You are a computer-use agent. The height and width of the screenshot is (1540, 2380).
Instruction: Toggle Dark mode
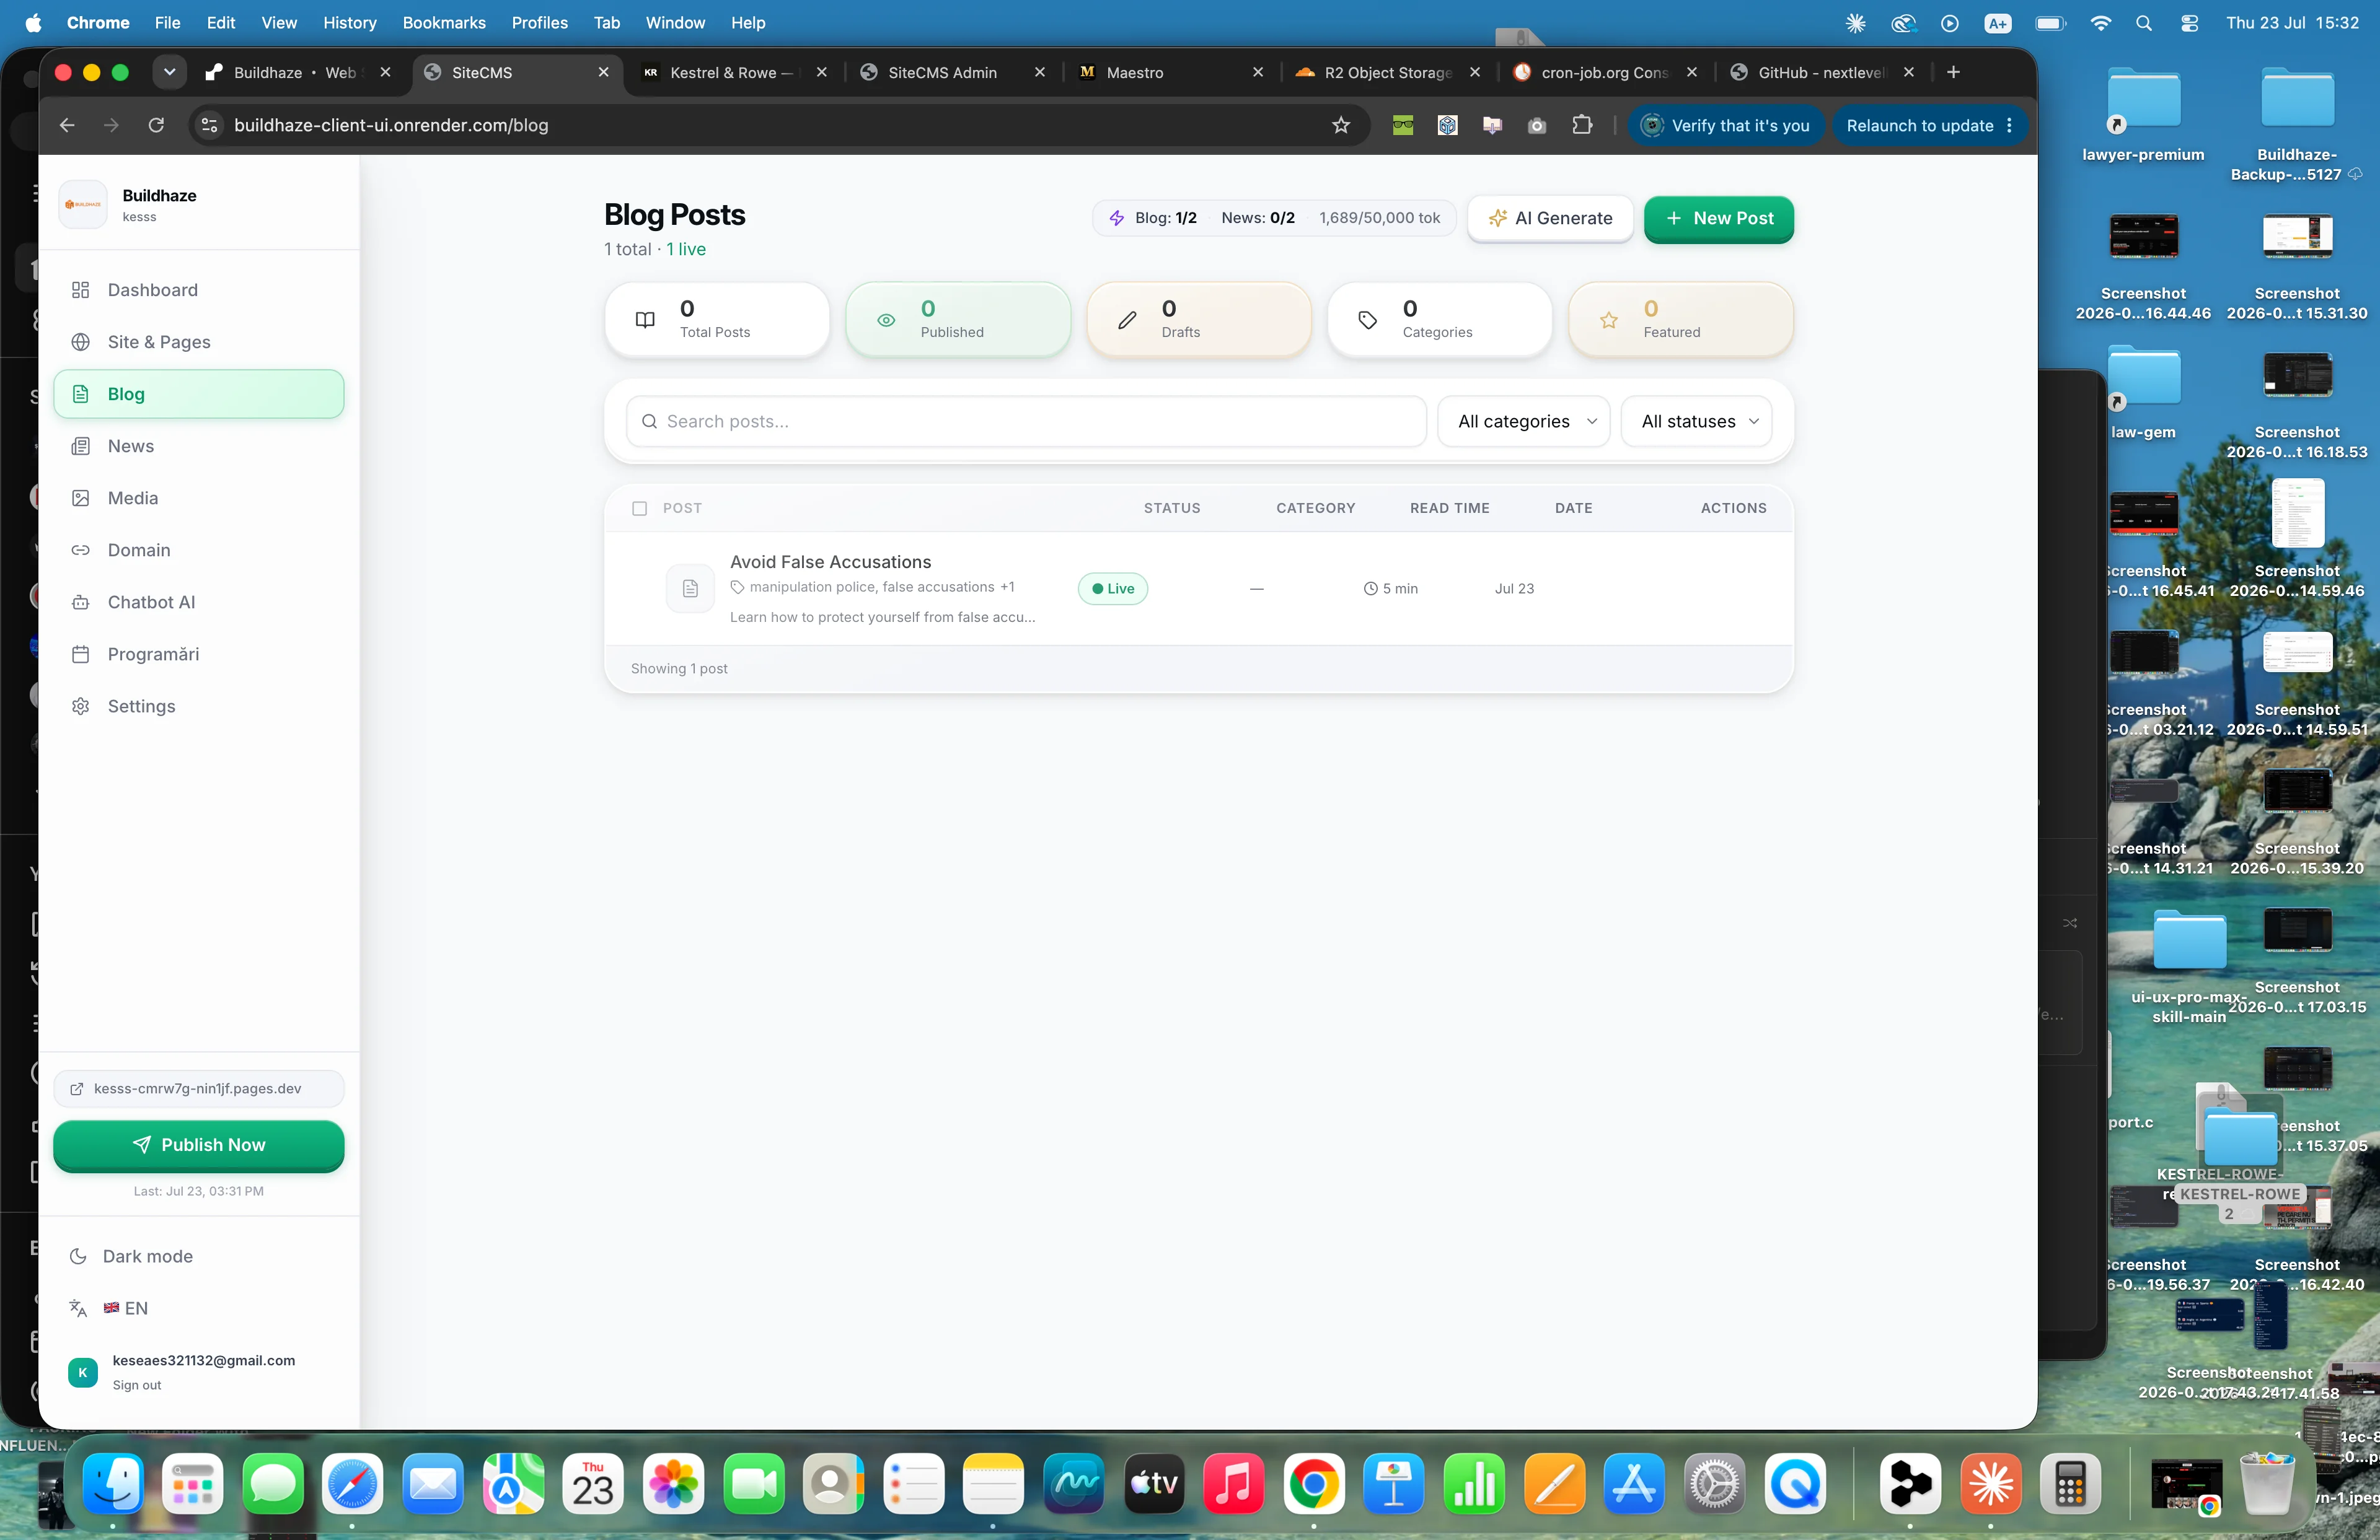[198, 1256]
